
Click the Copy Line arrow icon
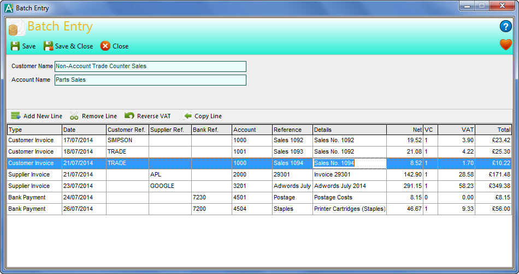[x=187, y=116]
